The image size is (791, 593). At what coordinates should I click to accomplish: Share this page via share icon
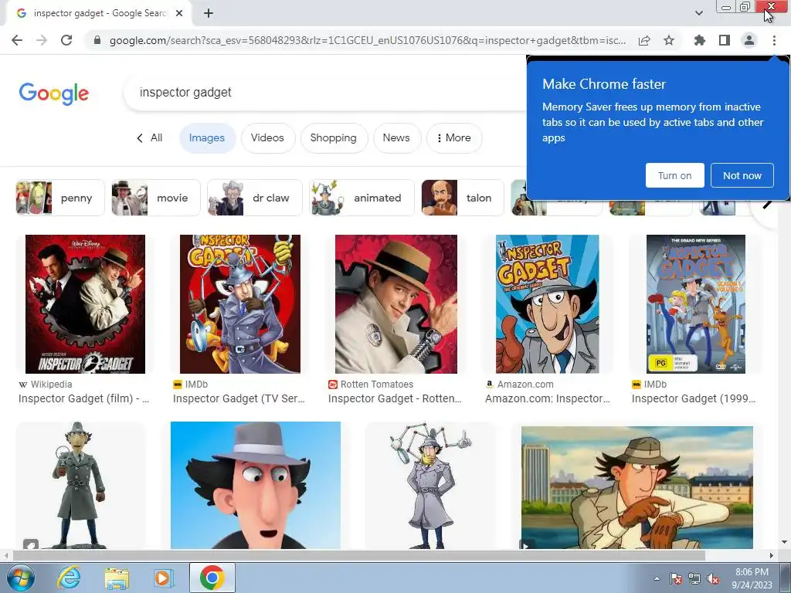point(644,40)
